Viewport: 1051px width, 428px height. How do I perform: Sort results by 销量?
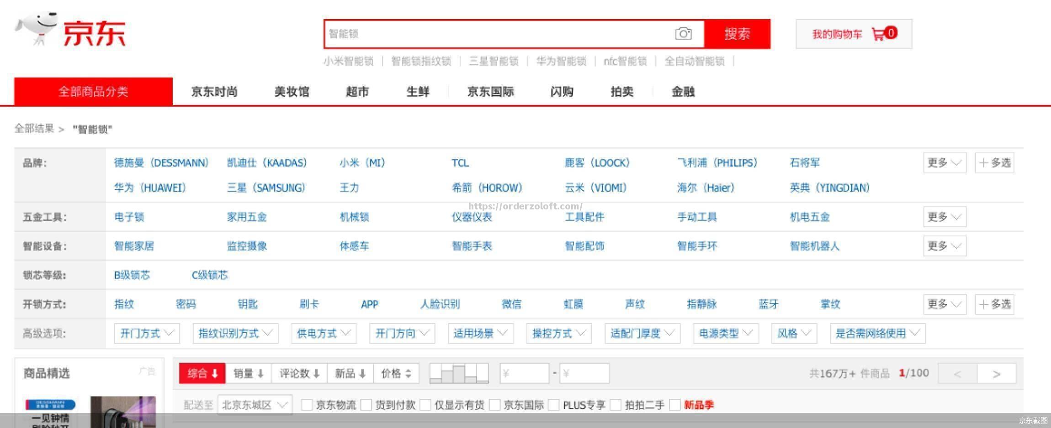point(249,373)
